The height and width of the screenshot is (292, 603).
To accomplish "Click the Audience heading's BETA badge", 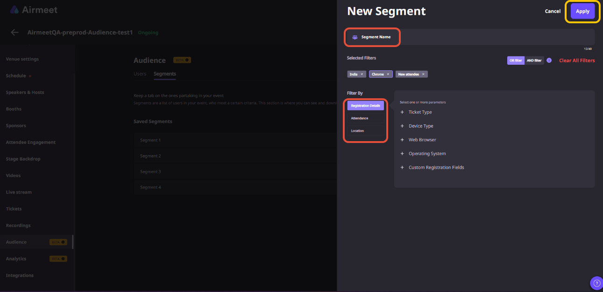I will click(182, 60).
